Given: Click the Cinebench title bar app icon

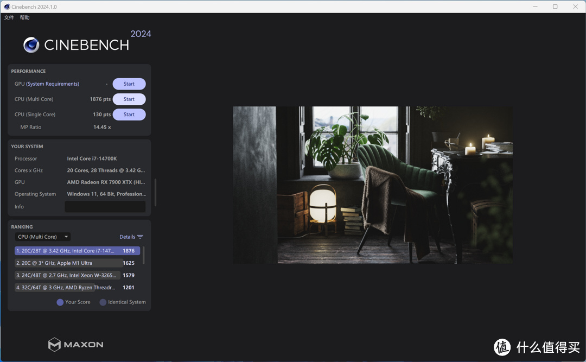Looking at the screenshot, I should click(7, 7).
